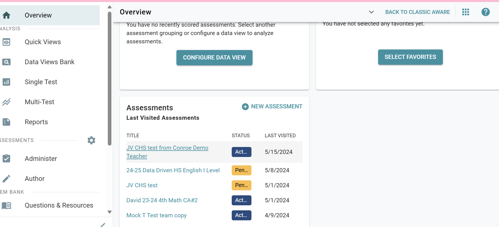Viewport: 499px width, 227px height.
Task: Open the apps grid launcher icon
Action: [x=466, y=12]
